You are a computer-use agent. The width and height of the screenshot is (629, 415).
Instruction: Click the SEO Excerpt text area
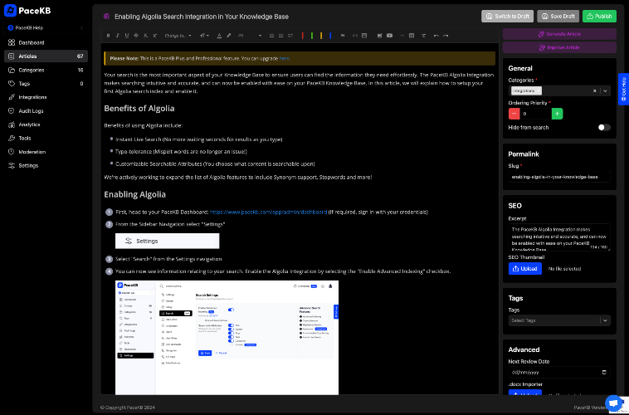coord(559,237)
